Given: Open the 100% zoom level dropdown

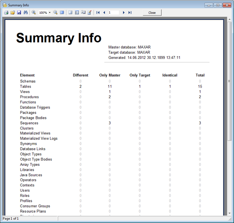Looking at the screenshot, I should coord(50,13).
